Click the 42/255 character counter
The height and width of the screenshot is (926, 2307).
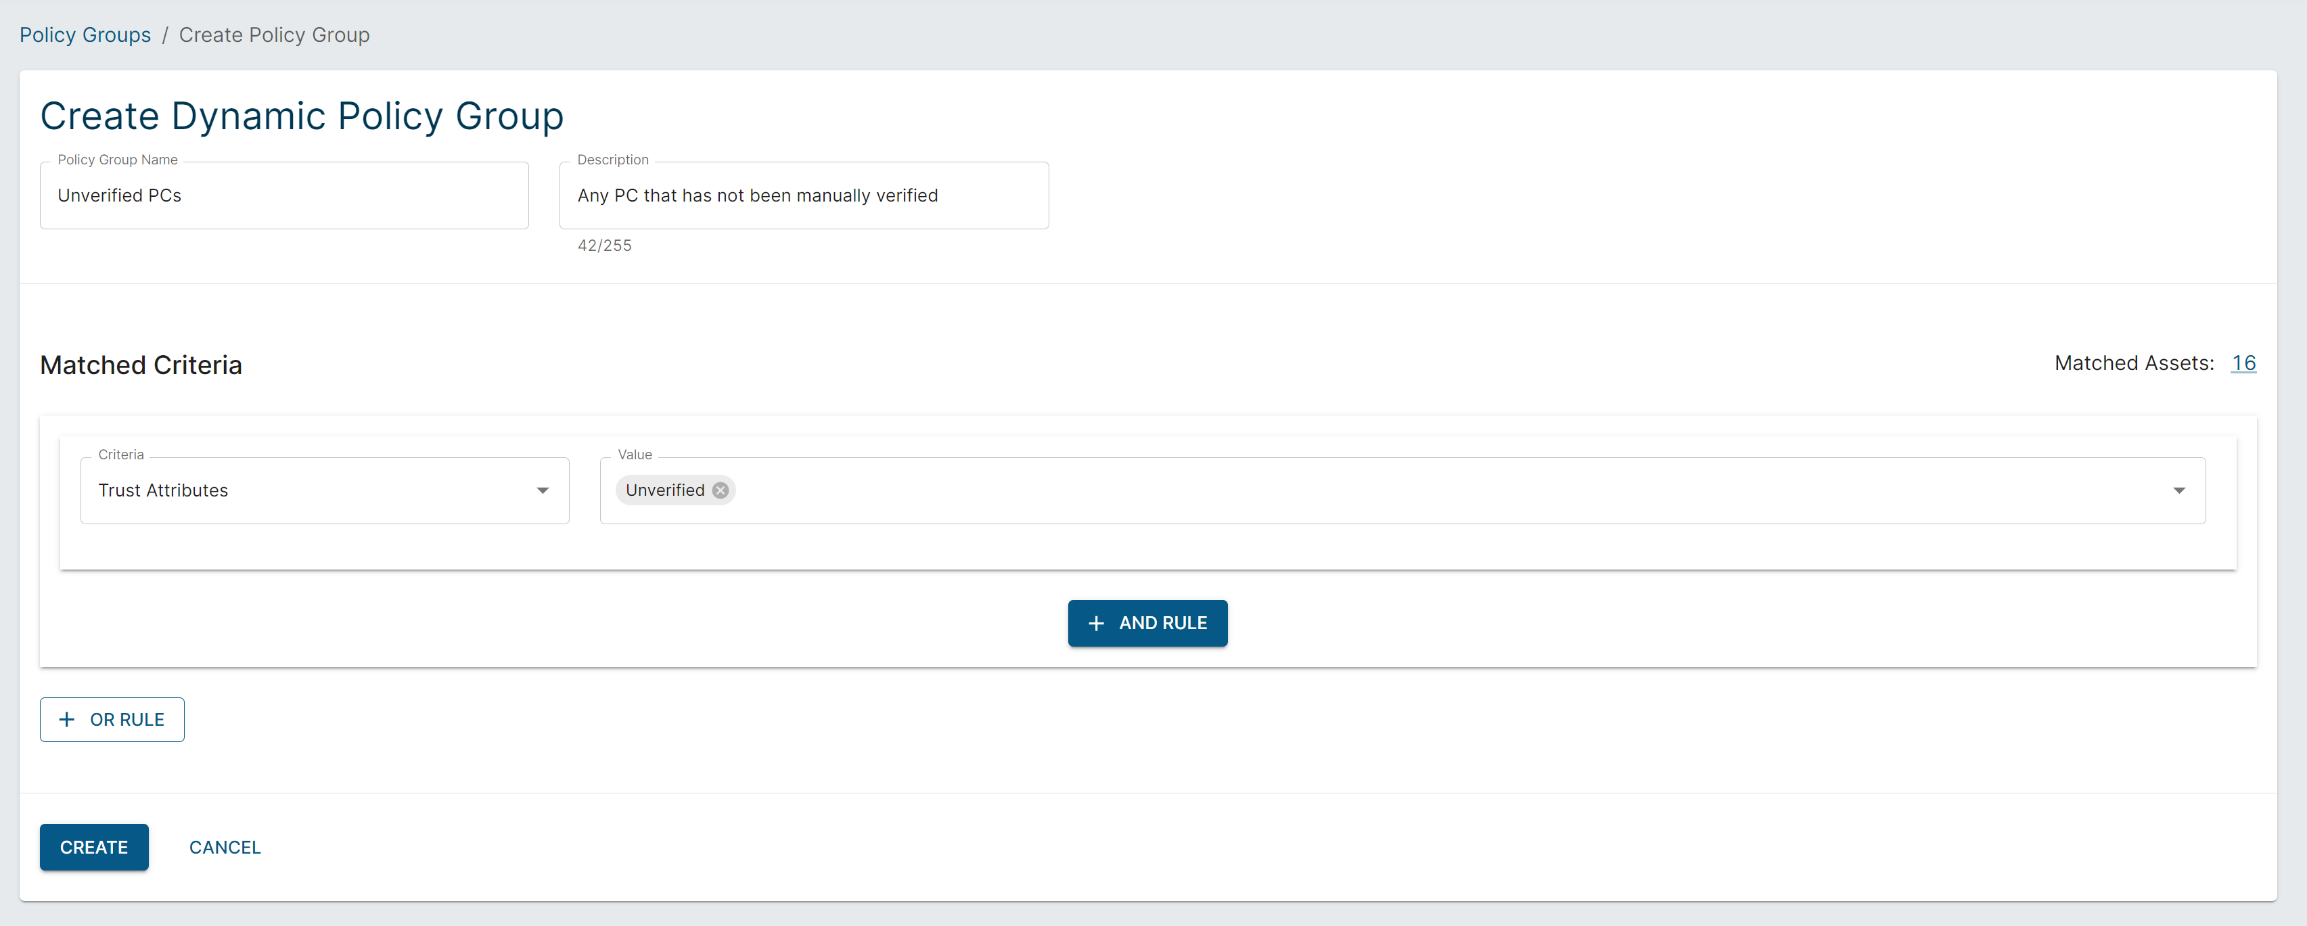(x=605, y=246)
